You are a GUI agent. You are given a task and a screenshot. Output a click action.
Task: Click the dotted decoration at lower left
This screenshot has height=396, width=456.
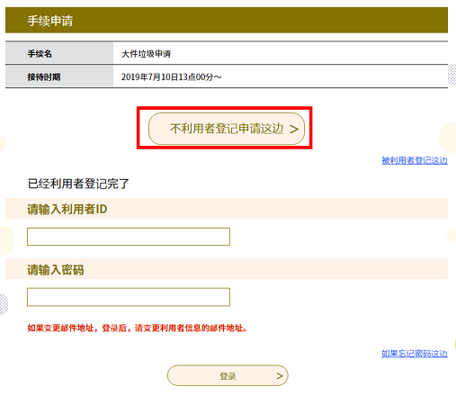tap(4, 304)
